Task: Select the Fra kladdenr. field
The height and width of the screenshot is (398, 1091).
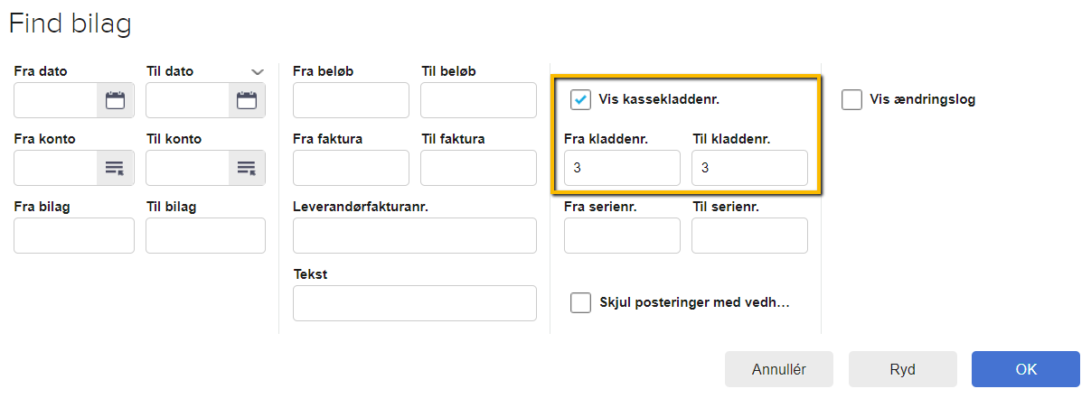Action: click(622, 168)
